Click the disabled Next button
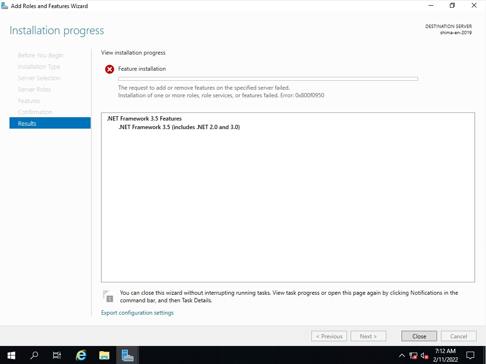Image resolution: width=486 pixels, height=364 pixels. tap(368, 336)
